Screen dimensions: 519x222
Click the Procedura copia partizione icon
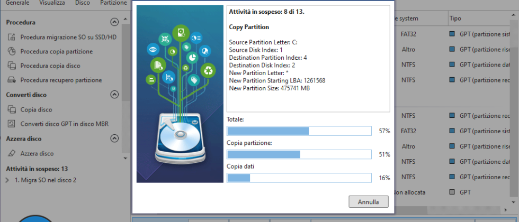(12, 51)
